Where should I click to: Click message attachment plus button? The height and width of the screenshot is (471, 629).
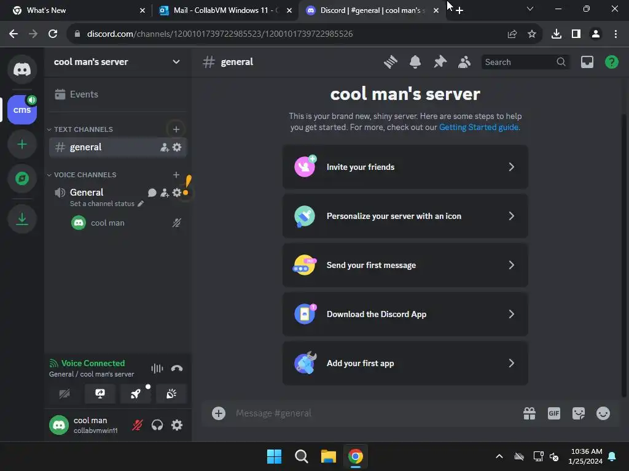[x=219, y=413]
